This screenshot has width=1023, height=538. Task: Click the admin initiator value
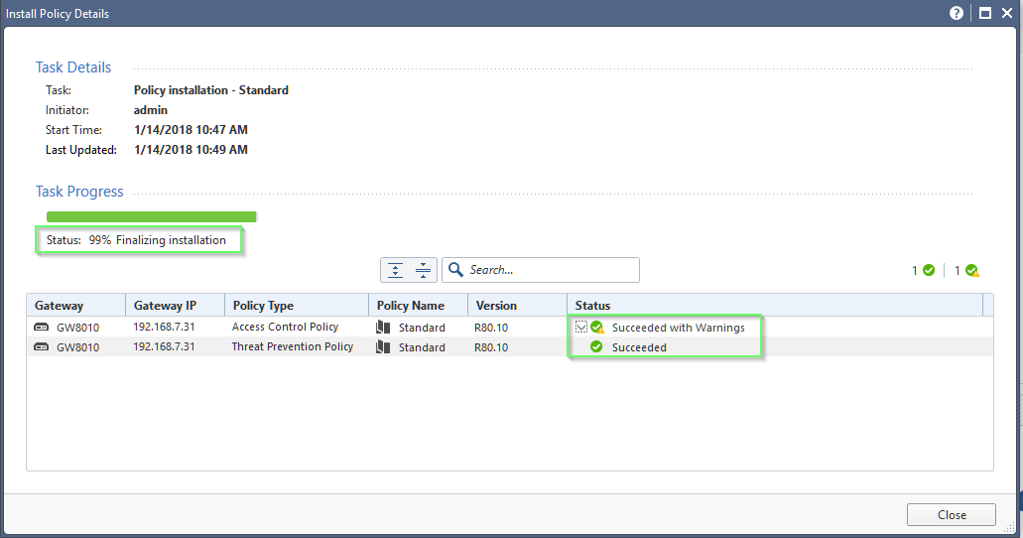151,110
